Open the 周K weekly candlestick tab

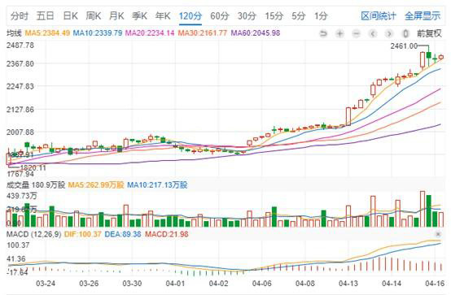coord(94,15)
